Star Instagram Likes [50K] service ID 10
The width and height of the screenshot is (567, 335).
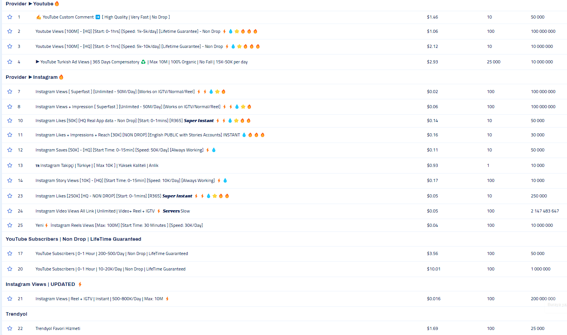click(10, 121)
